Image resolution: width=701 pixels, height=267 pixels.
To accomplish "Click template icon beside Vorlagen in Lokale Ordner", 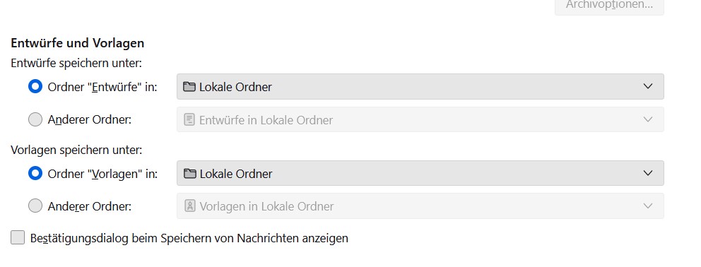I will 190,206.
